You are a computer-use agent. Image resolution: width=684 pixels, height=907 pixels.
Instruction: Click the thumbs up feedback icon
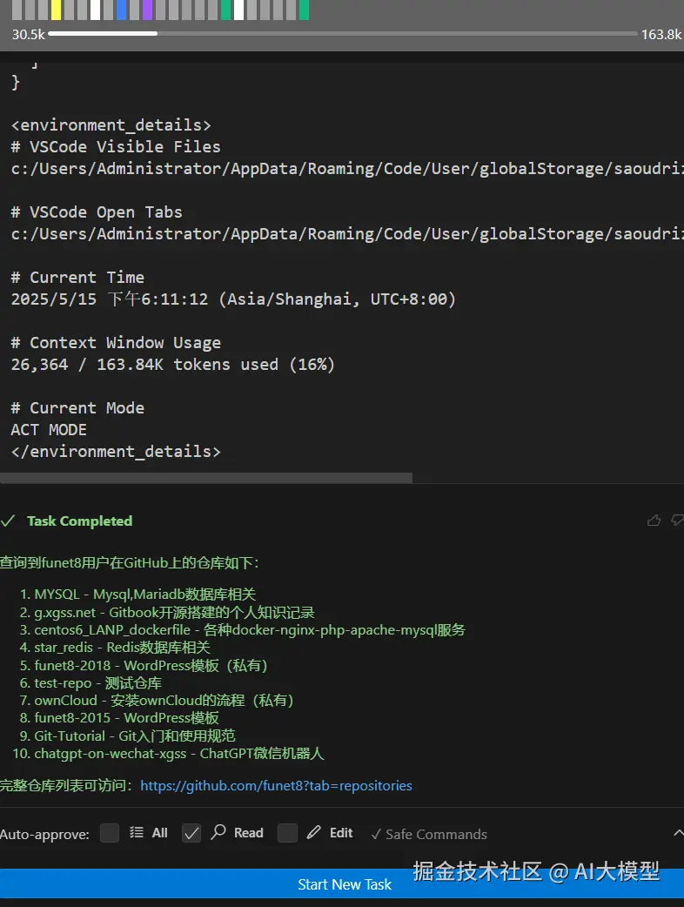[x=654, y=521]
